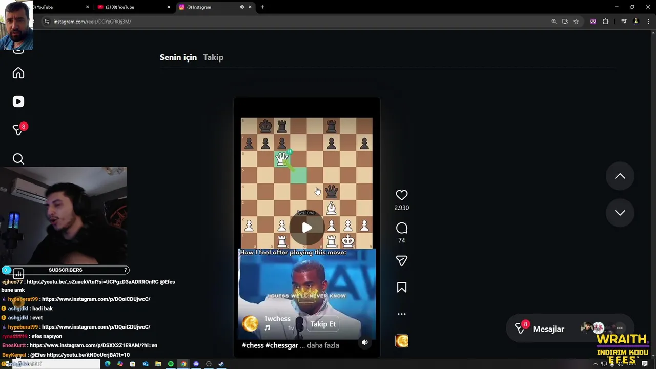Click chat message 'efes napıyon'
This screenshot has height=369, width=656.
point(47,336)
